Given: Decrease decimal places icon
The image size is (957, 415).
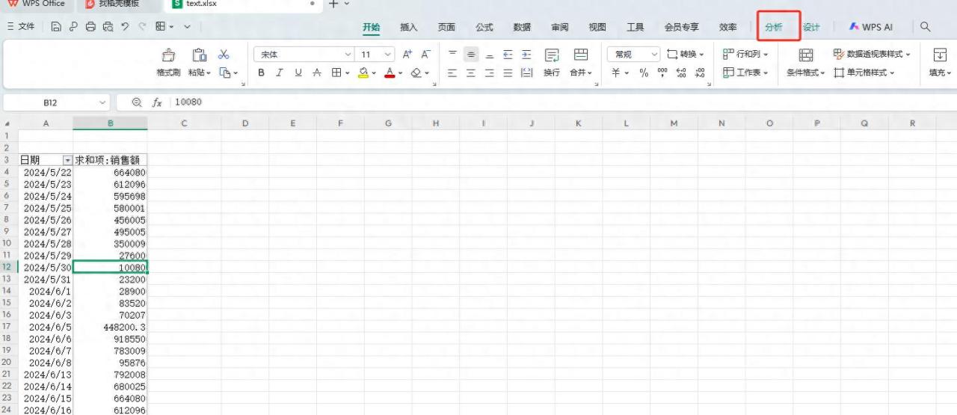Looking at the screenshot, I should (x=700, y=73).
